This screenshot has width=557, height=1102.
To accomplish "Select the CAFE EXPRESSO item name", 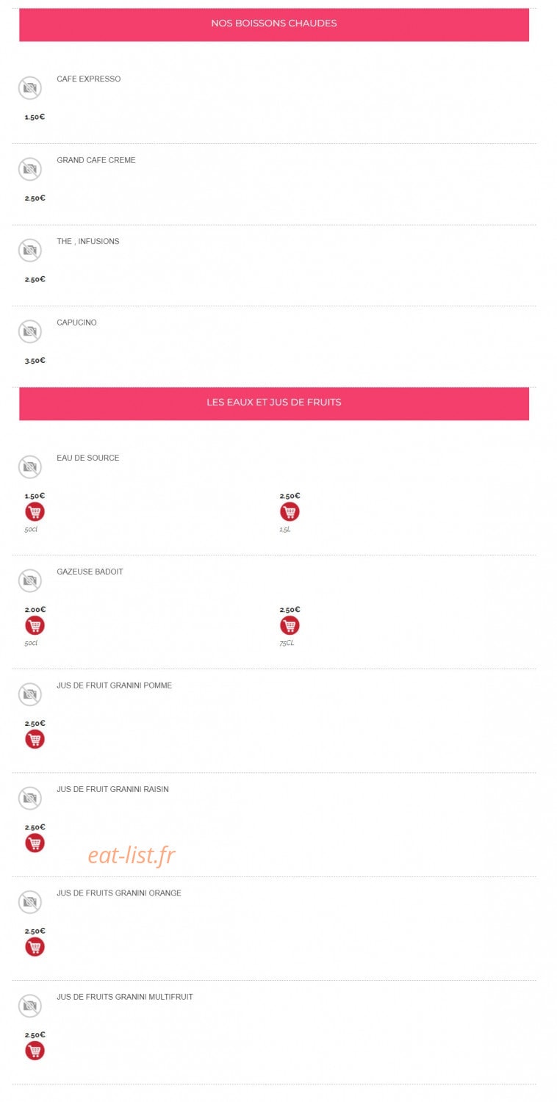I will [89, 79].
